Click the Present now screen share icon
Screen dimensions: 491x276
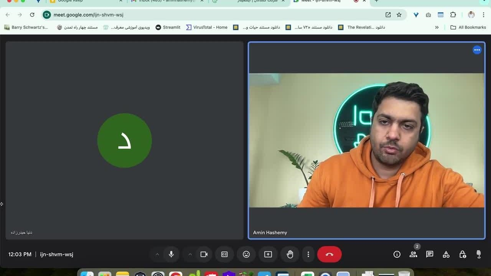pyautogui.click(x=268, y=254)
